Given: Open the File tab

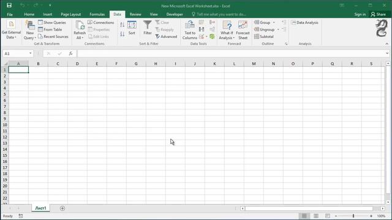Looking at the screenshot, I should [x=10, y=14].
